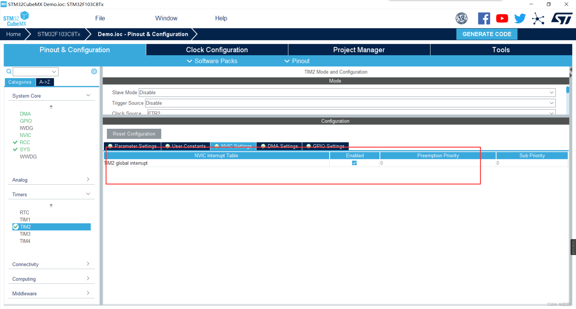Select WWDG in System Core

tap(28, 157)
